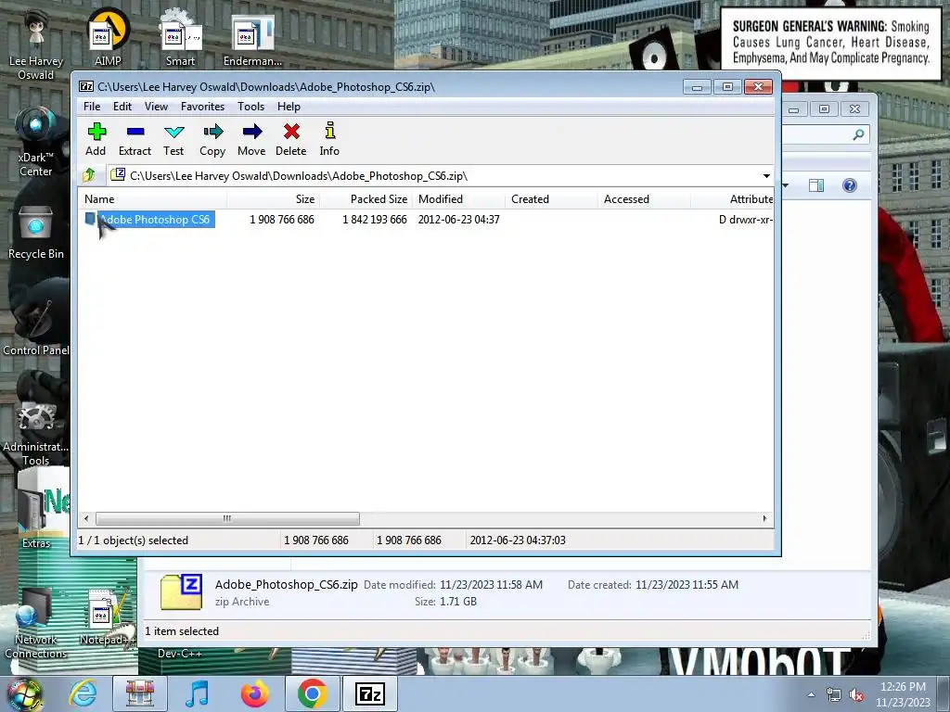Sort by the Created column header

pos(551,199)
